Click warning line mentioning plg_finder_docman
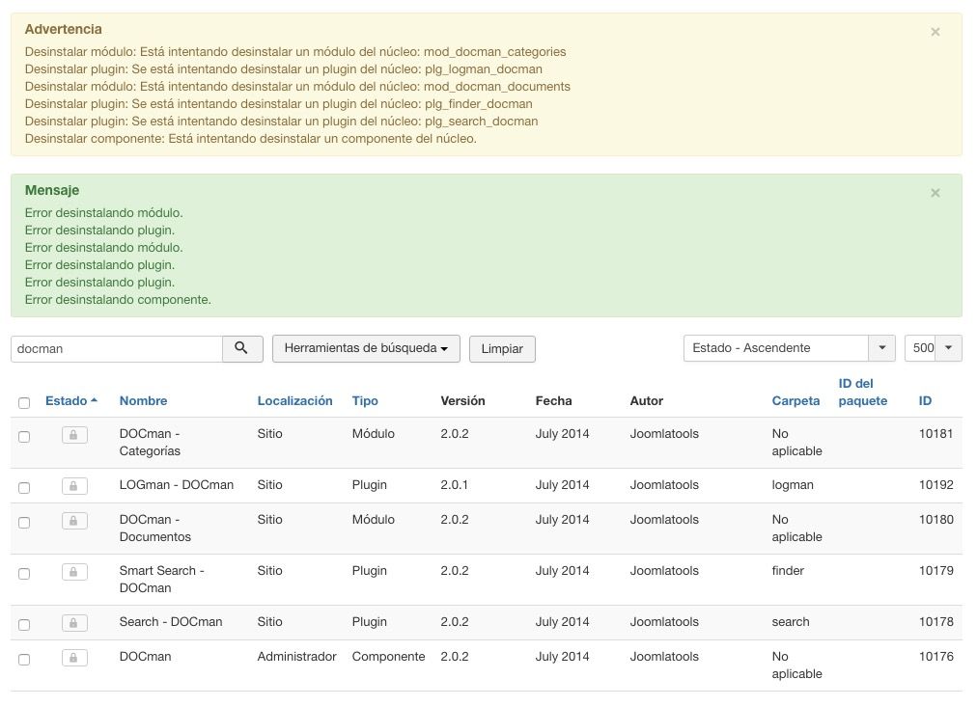The height and width of the screenshot is (706, 977). 278,104
